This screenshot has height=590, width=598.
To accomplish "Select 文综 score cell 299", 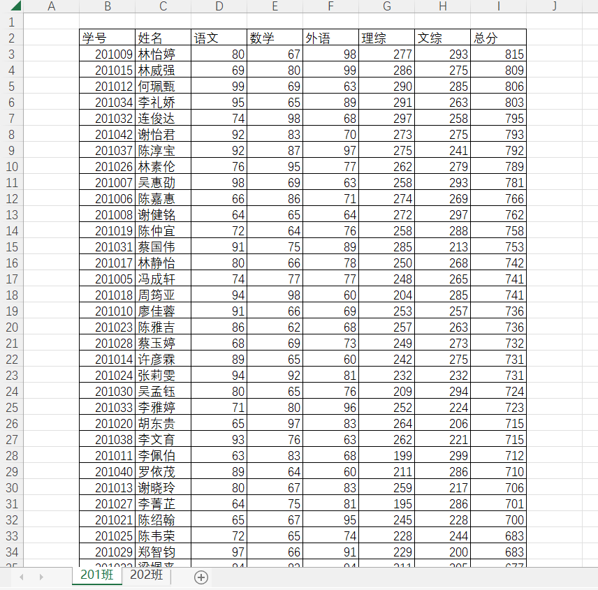I will [x=442, y=455].
